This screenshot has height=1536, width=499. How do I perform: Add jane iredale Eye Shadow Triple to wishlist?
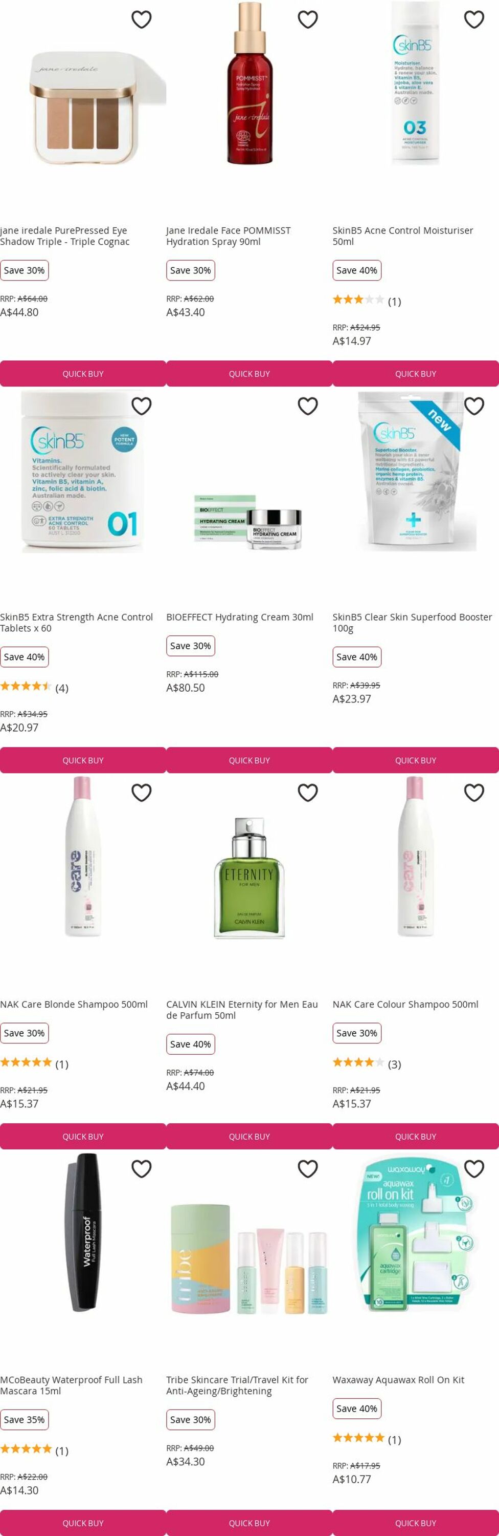141,19
